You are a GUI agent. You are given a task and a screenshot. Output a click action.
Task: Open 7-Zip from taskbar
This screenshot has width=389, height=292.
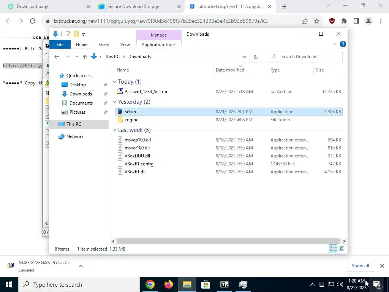click(x=224, y=284)
